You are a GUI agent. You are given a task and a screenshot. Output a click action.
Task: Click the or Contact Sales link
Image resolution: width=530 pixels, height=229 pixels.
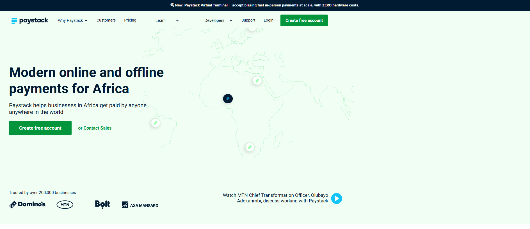(x=95, y=128)
